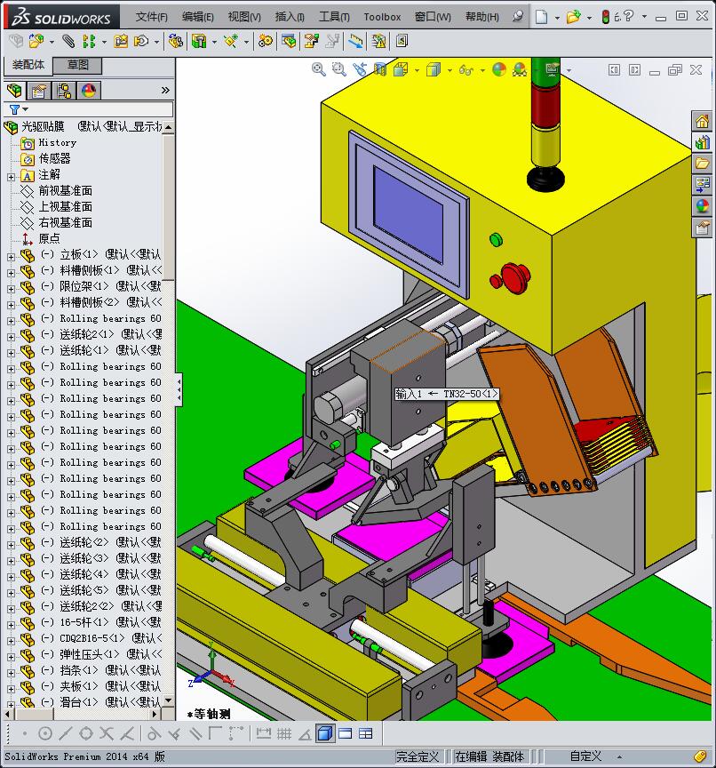Open the 工具(T) menu
This screenshot has width=716, height=768.
[334, 17]
